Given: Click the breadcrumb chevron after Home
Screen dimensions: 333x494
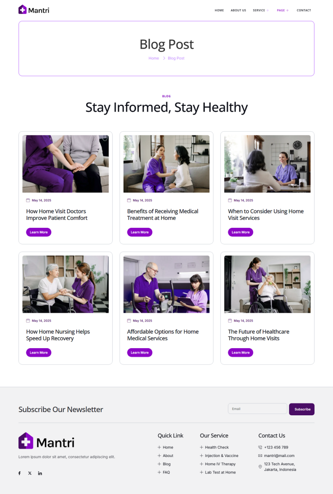Looking at the screenshot, I should point(164,58).
